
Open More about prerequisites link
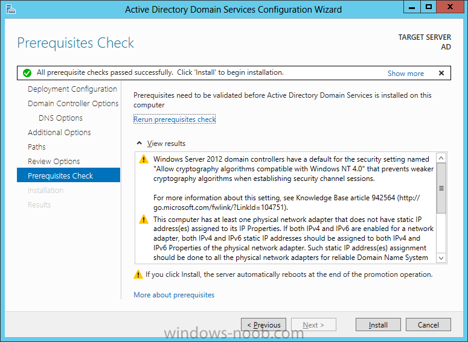(x=174, y=295)
